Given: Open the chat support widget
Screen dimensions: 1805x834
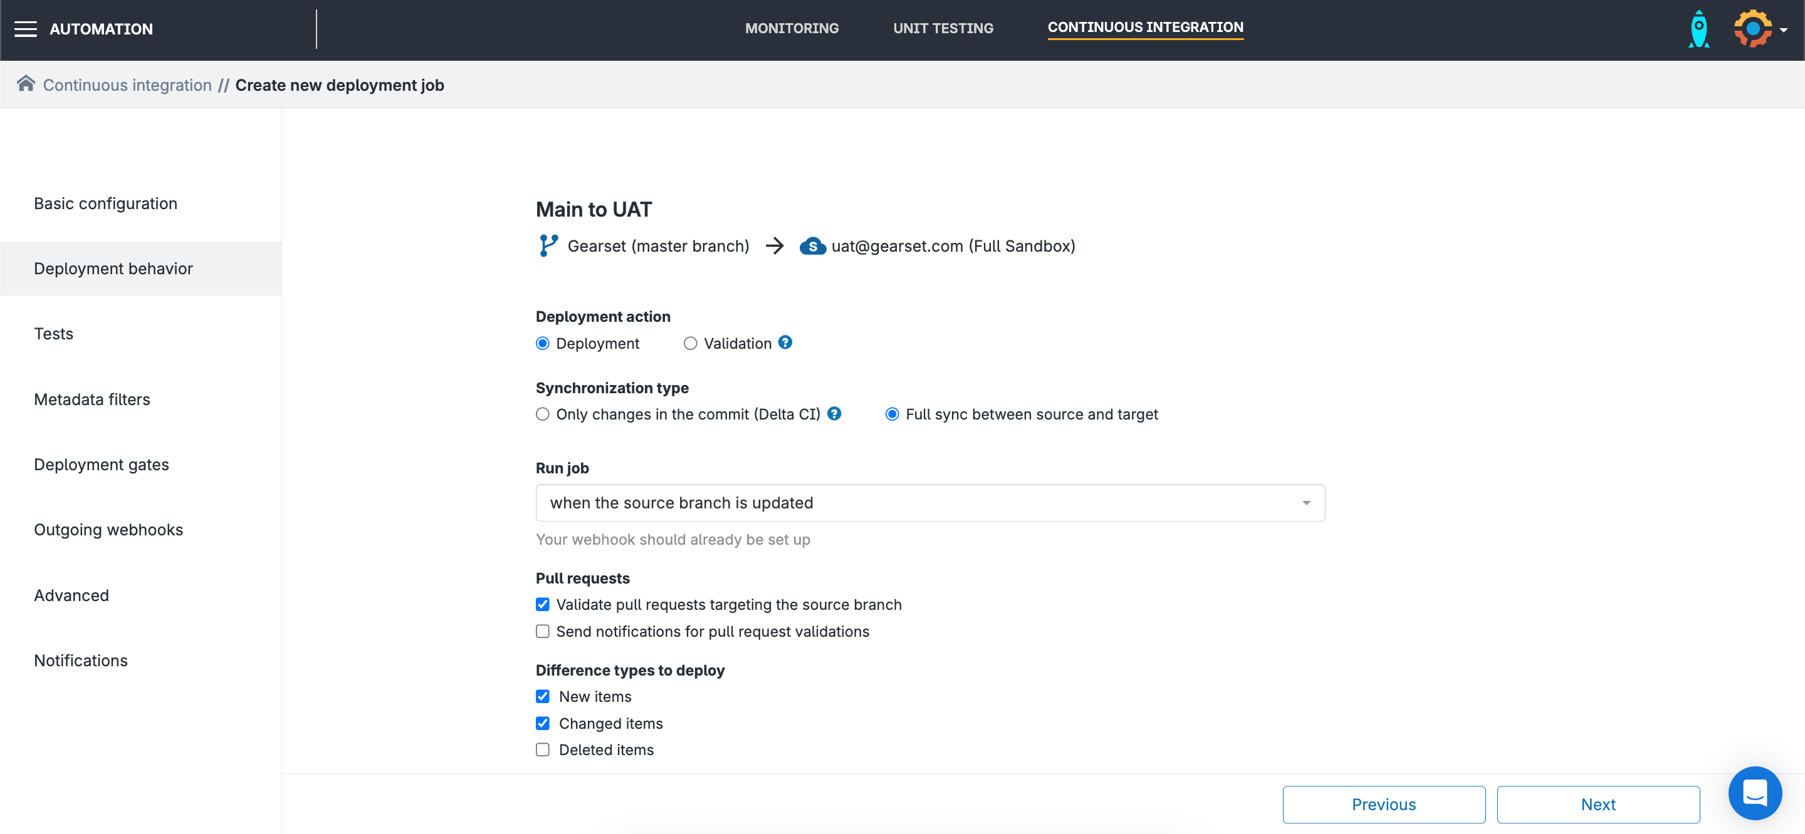Looking at the screenshot, I should (x=1755, y=793).
